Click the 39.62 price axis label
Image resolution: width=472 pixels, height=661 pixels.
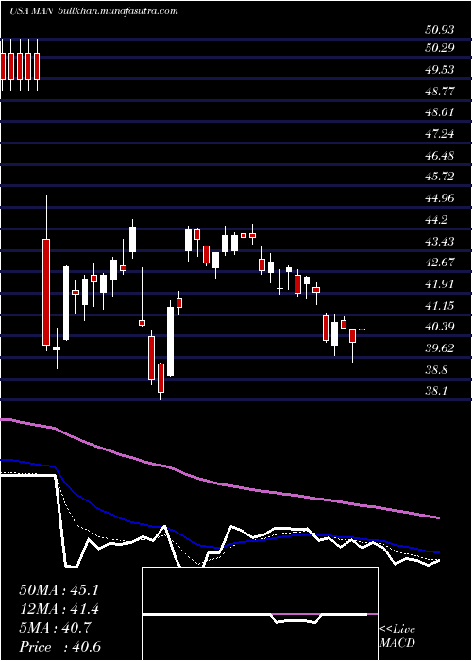[440, 348]
